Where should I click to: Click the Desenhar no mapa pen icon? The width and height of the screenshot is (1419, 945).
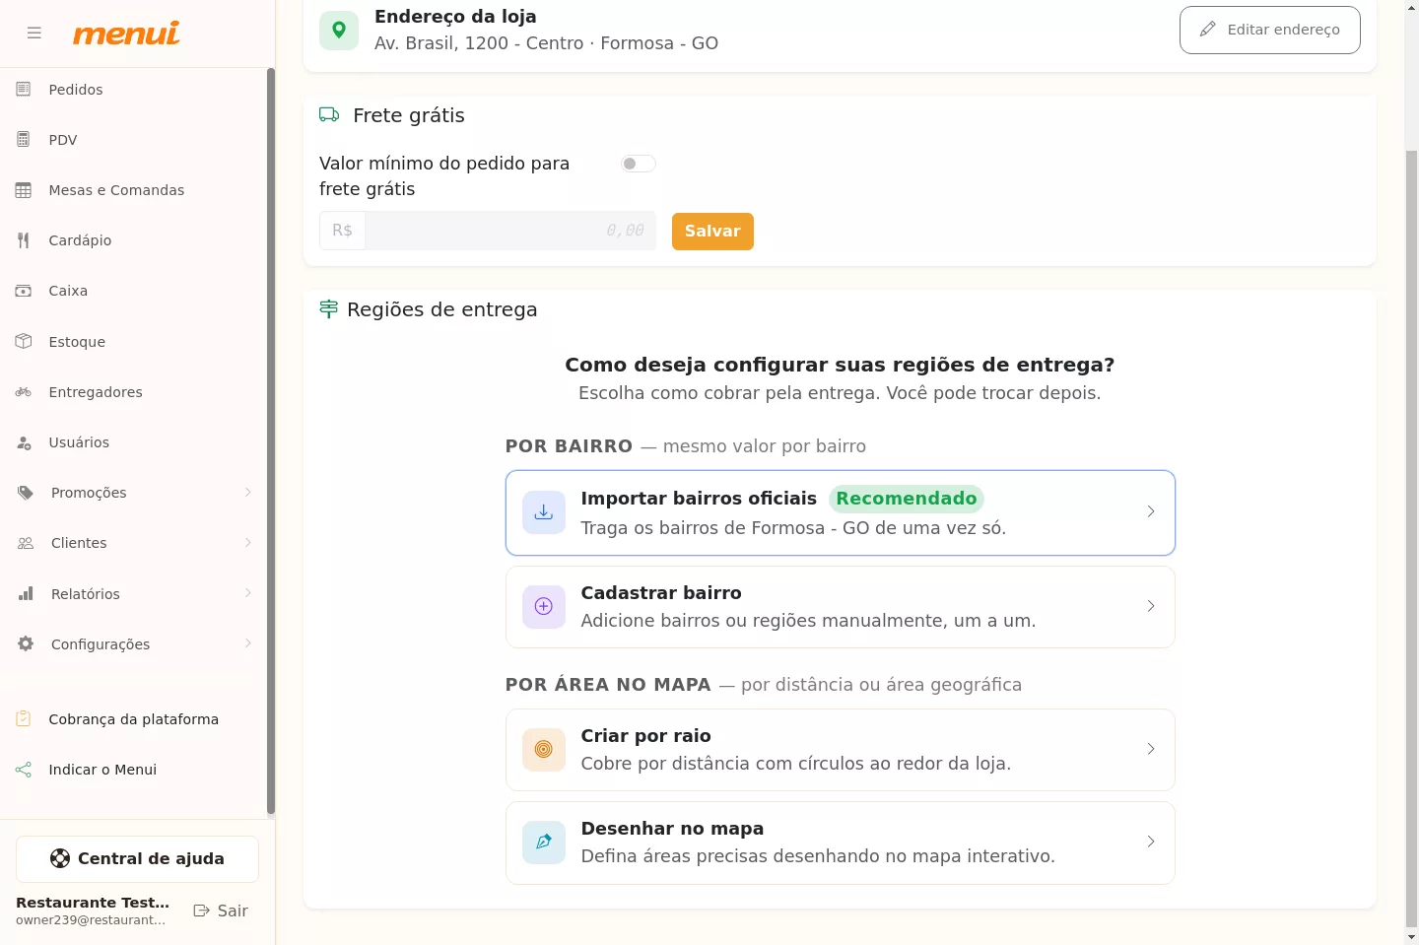coord(544,842)
